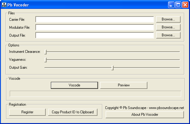Click the Instrument Clearance slider handle
This screenshot has height=124, width=190.
[45, 52]
